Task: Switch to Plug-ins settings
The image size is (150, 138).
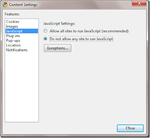Action: (13, 36)
